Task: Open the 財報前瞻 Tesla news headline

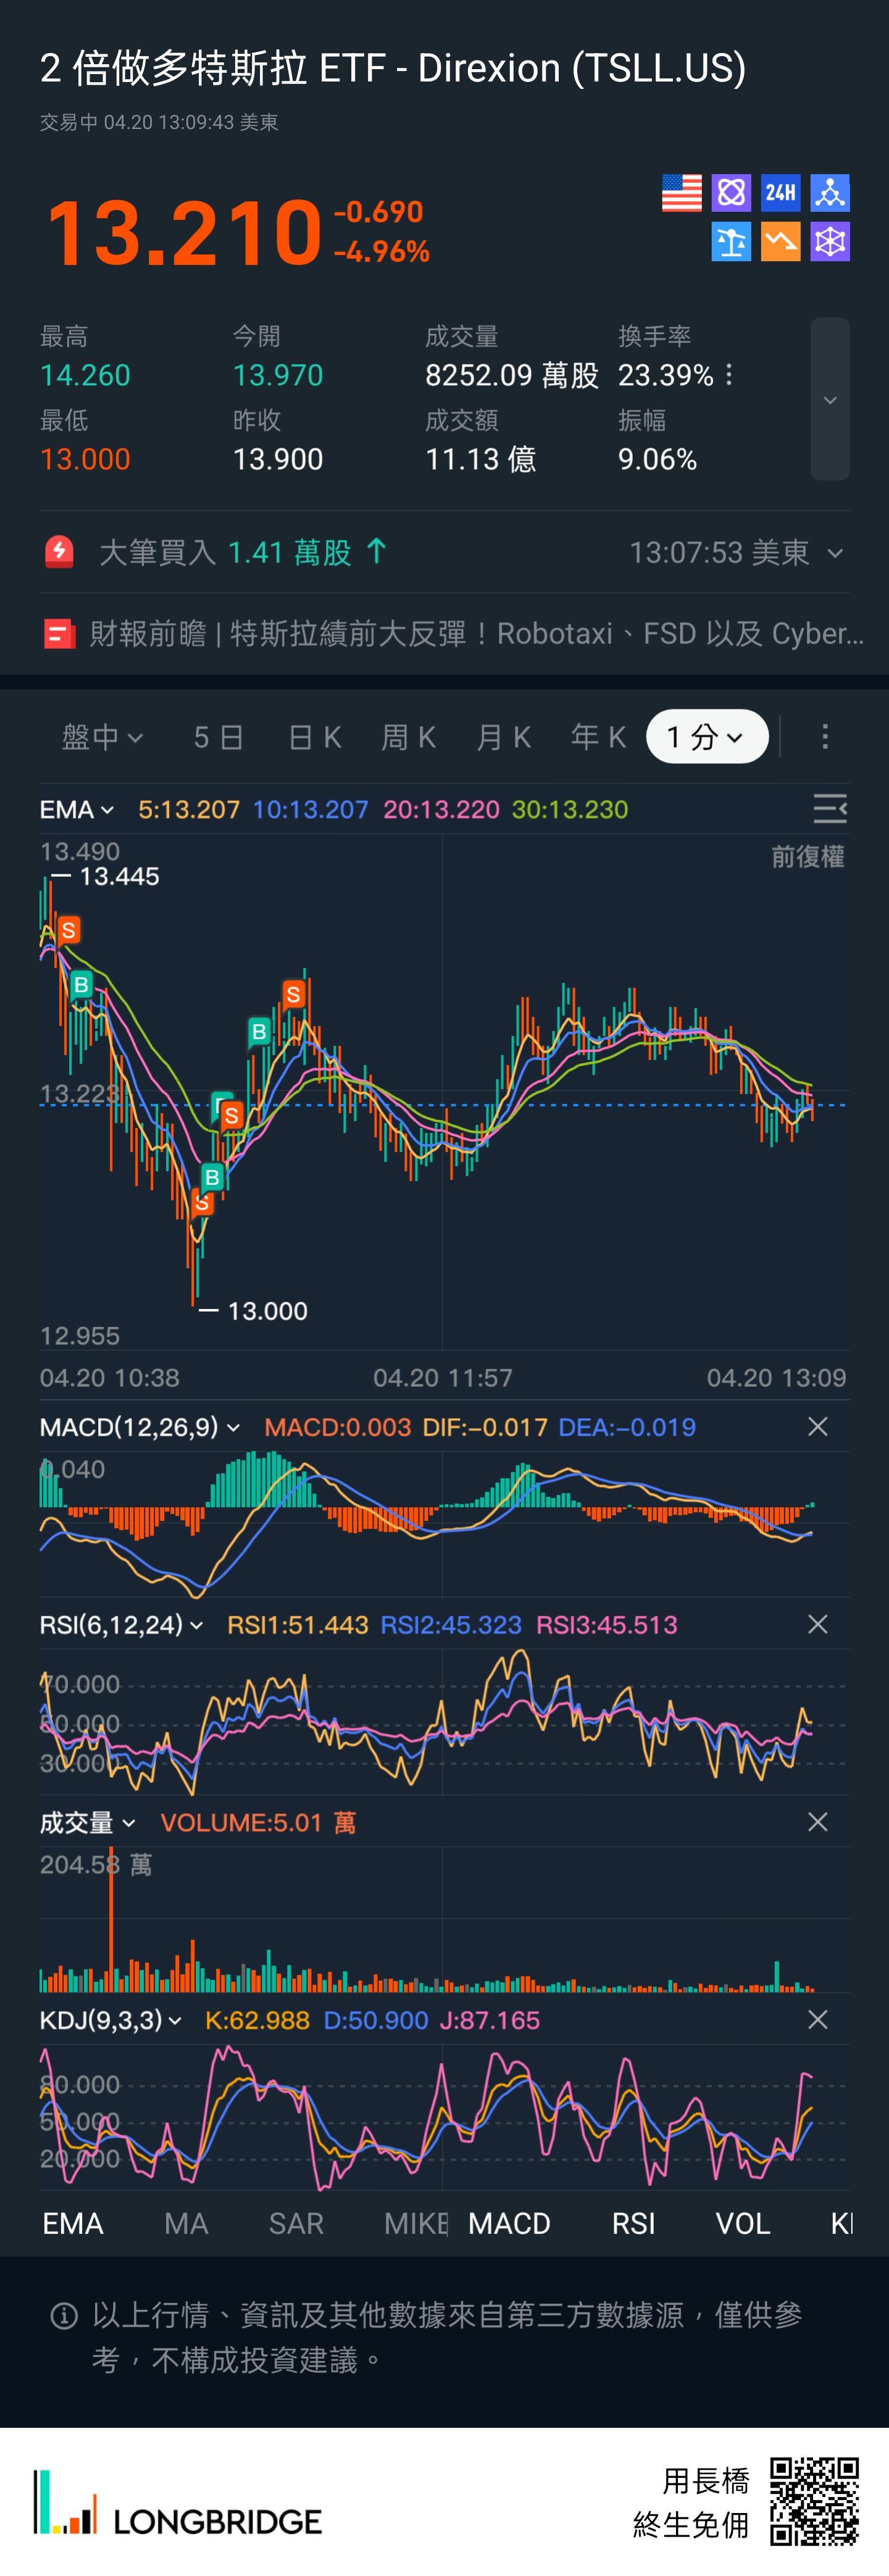Action: (x=475, y=634)
